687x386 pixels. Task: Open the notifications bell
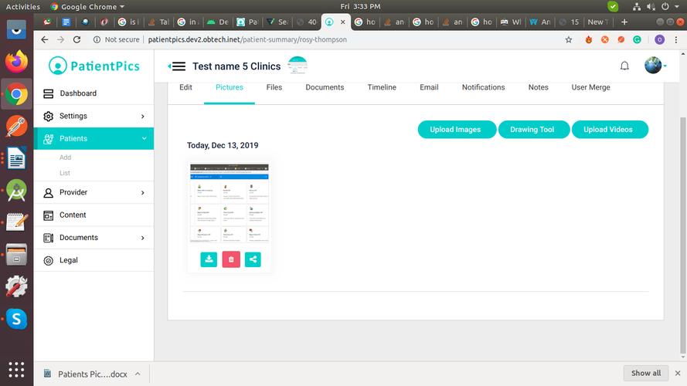click(x=624, y=66)
